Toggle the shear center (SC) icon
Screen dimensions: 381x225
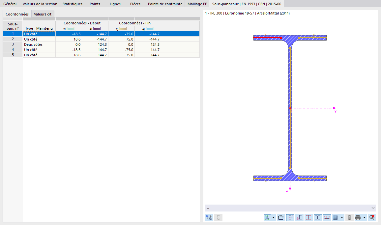pos(299,217)
